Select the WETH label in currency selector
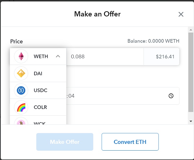This screenshot has width=194, height=160. coord(41,57)
